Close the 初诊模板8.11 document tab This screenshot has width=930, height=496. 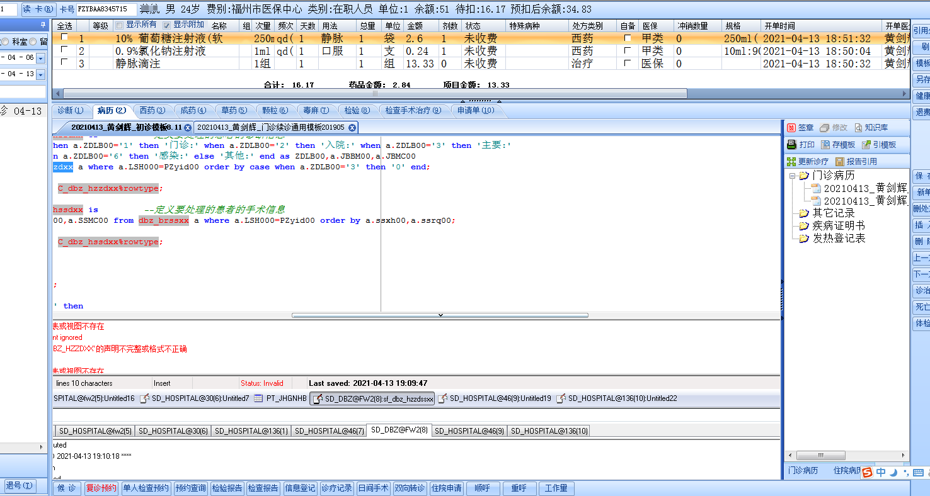pos(188,128)
